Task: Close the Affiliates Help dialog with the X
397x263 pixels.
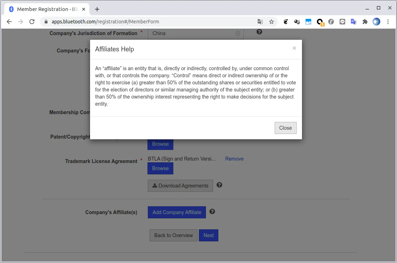Action: click(x=294, y=48)
